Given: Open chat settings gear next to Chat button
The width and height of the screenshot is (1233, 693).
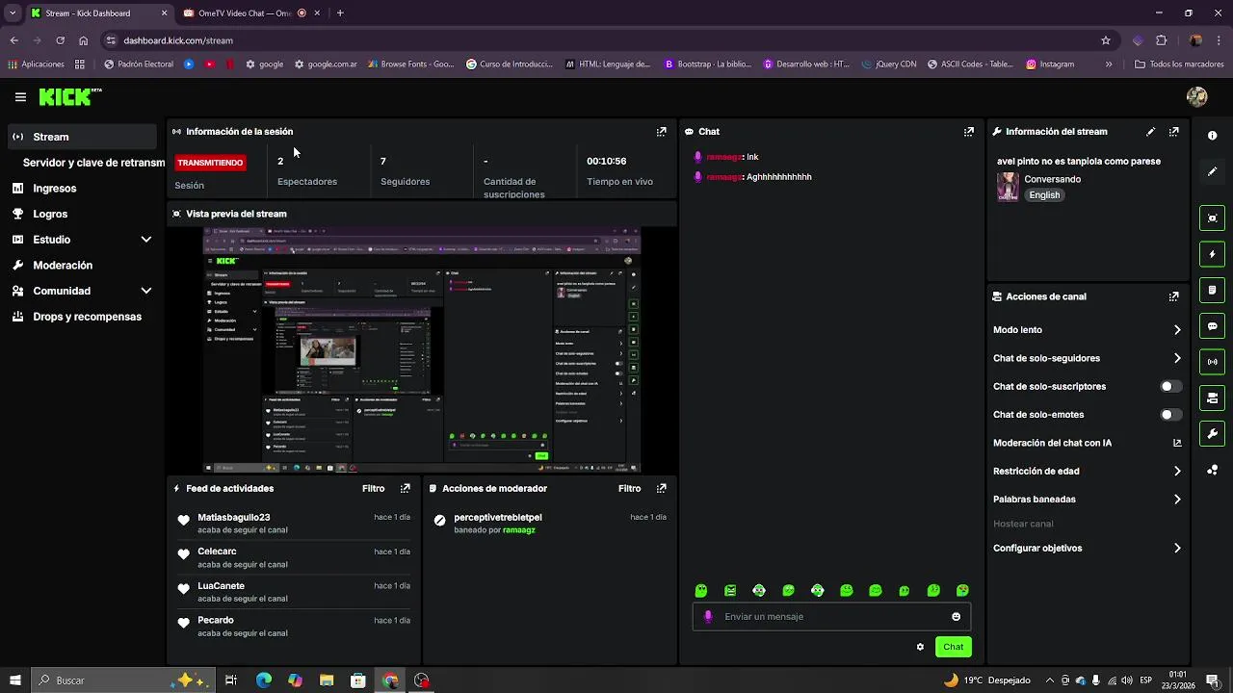Looking at the screenshot, I should [920, 647].
